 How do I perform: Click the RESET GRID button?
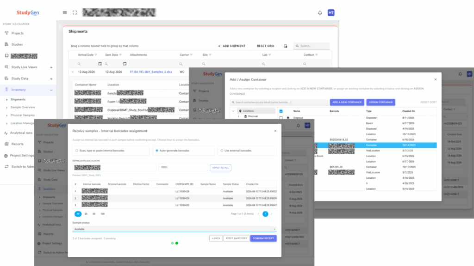(x=265, y=46)
